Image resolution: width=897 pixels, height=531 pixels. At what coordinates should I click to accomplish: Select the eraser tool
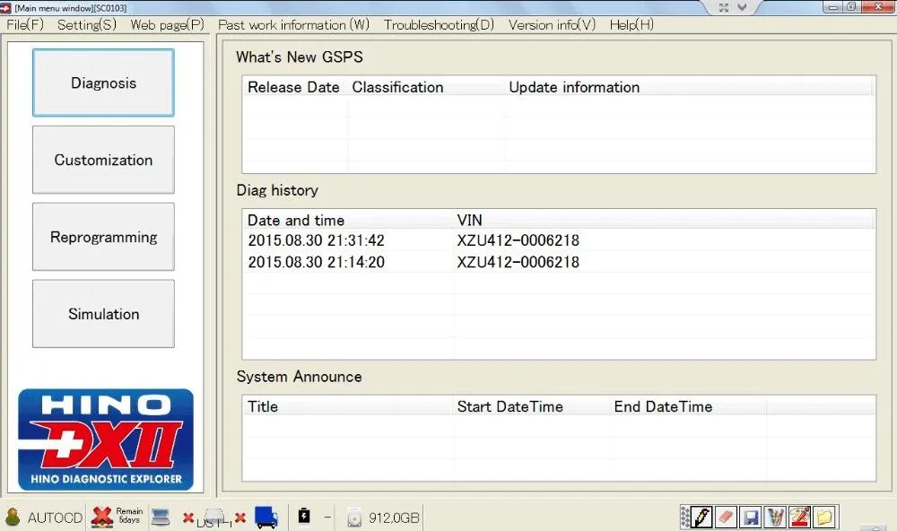[x=726, y=517]
